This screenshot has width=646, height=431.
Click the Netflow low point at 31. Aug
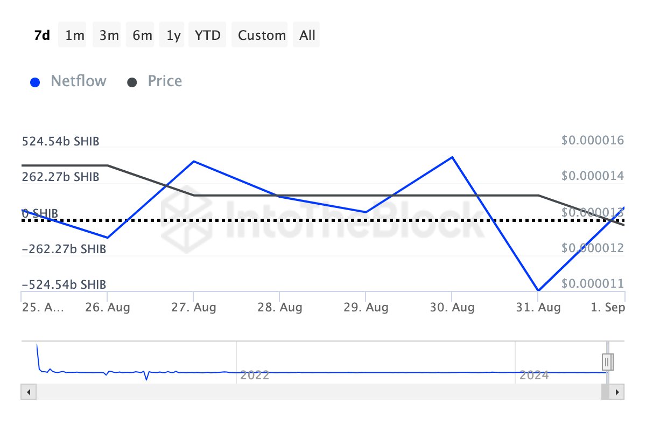tap(538, 290)
